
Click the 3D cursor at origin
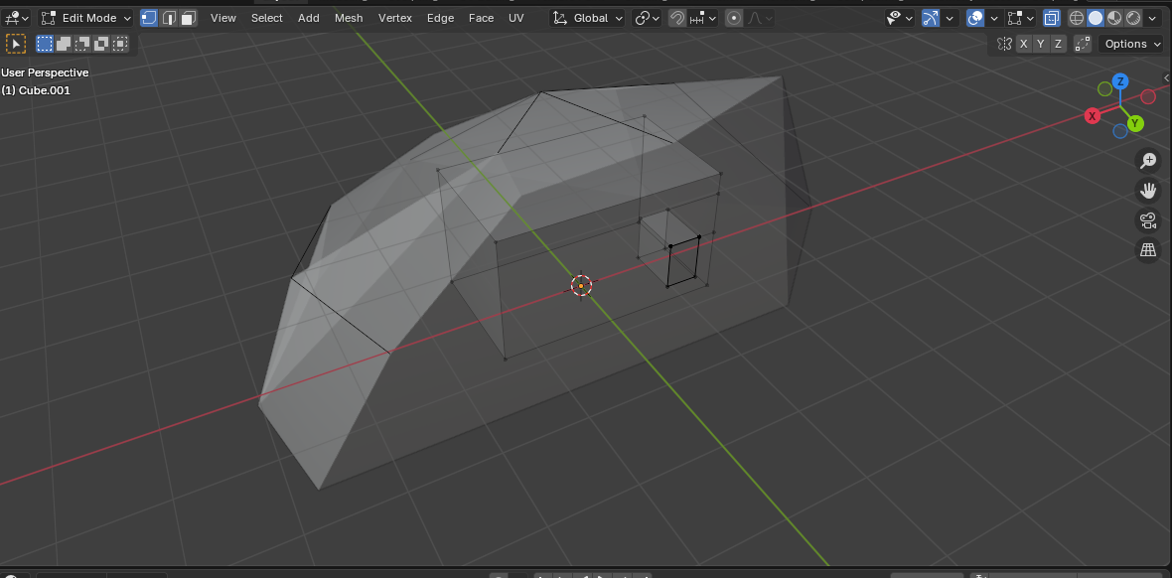[581, 285]
